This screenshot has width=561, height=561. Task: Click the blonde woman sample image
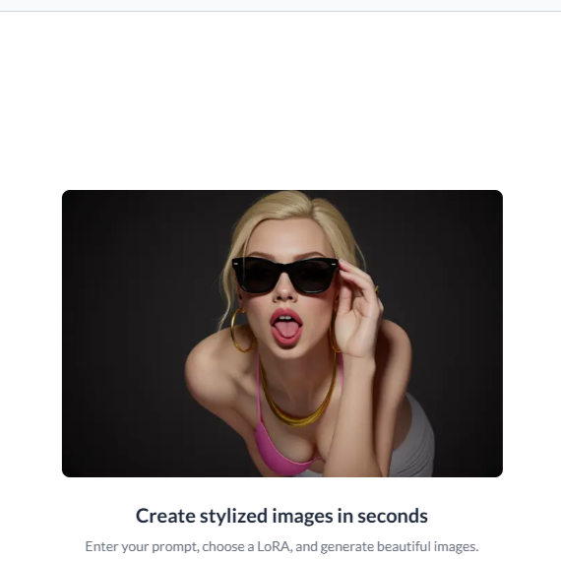(281, 333)
